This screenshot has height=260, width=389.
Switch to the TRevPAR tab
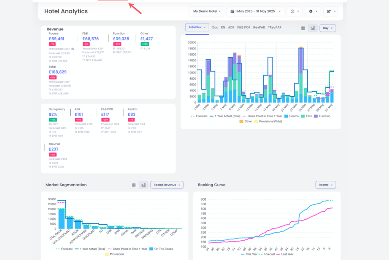coord(274,27)
